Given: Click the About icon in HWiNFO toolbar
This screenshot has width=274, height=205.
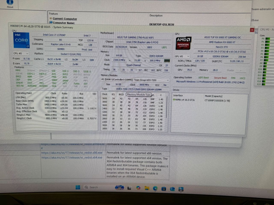Looking at the screenshot, I should 10,4.
